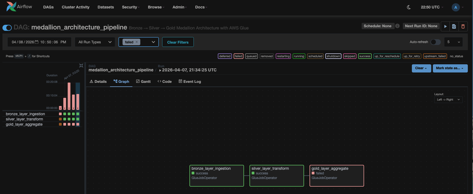Viewport: 473px width, 194px height.
Task: Expand the Browse menu
Action: (156, 7)
